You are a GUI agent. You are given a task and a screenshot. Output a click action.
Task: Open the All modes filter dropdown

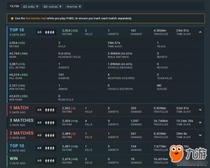[x=30, y=6]
